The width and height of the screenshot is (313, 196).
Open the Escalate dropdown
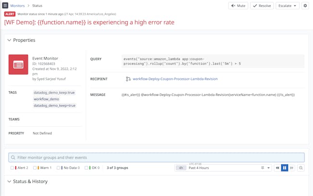click(x=288, y=6)
